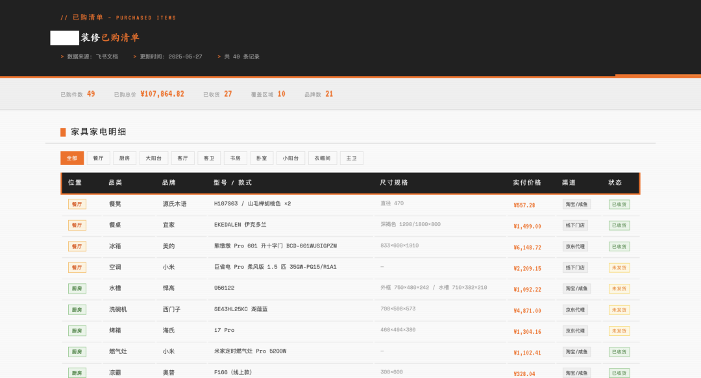
Task: Click the 厨房 location tag in the 洗碗机 row
Action: tap(77, 310)
